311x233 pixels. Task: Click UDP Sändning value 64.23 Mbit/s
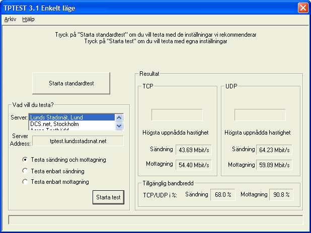point(274,150)
